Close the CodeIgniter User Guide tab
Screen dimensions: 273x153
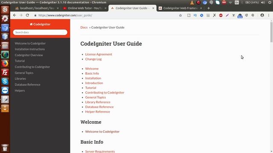click(153, 8)
